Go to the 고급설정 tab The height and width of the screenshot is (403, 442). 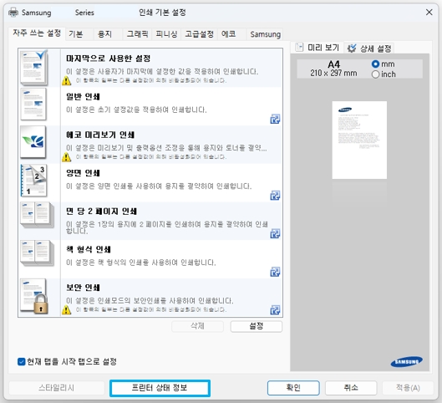(x=199, y=34)
